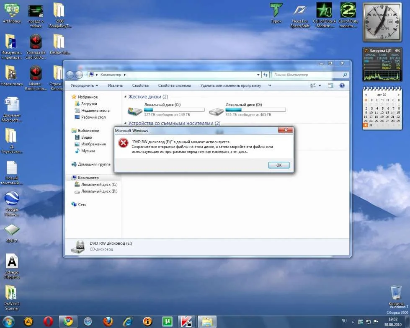Click the D: drive free space bar

click(x=255, y=110)
